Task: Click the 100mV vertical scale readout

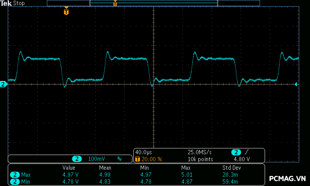Action: [x=96, y=159]
